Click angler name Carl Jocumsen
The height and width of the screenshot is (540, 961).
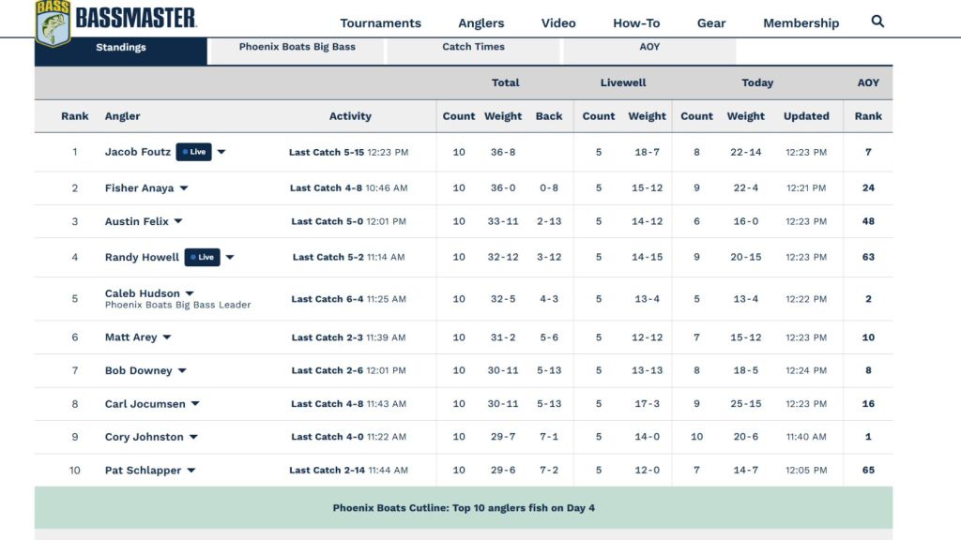coord(145,404)
